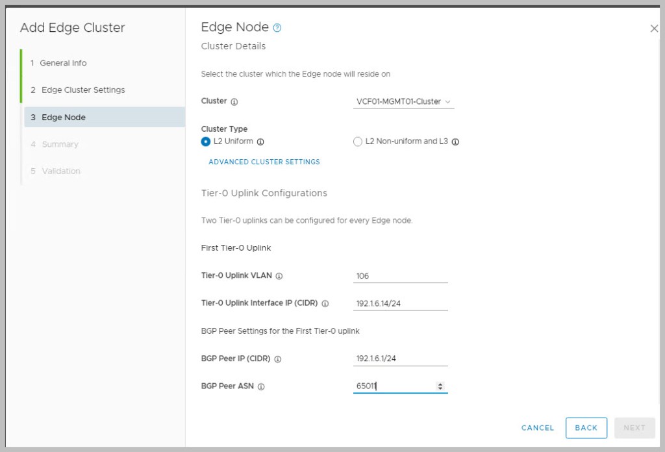Select L2 Non-uniform and L3 radio option
The width and height of the screenshot is (665, 452).
coord(357,142)
